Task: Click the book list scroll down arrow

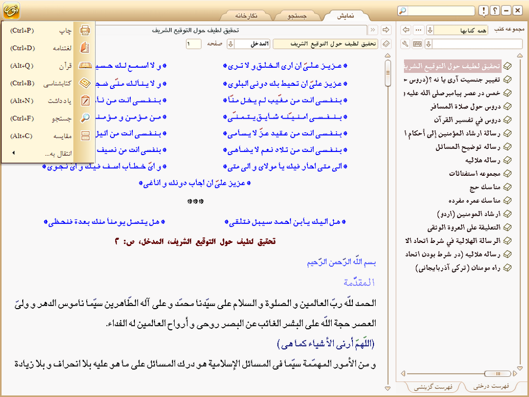Action: (520, 368)
